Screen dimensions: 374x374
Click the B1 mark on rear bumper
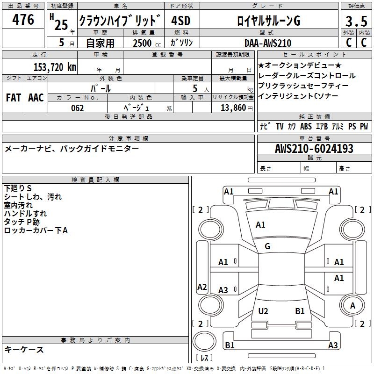pos(230,345)
